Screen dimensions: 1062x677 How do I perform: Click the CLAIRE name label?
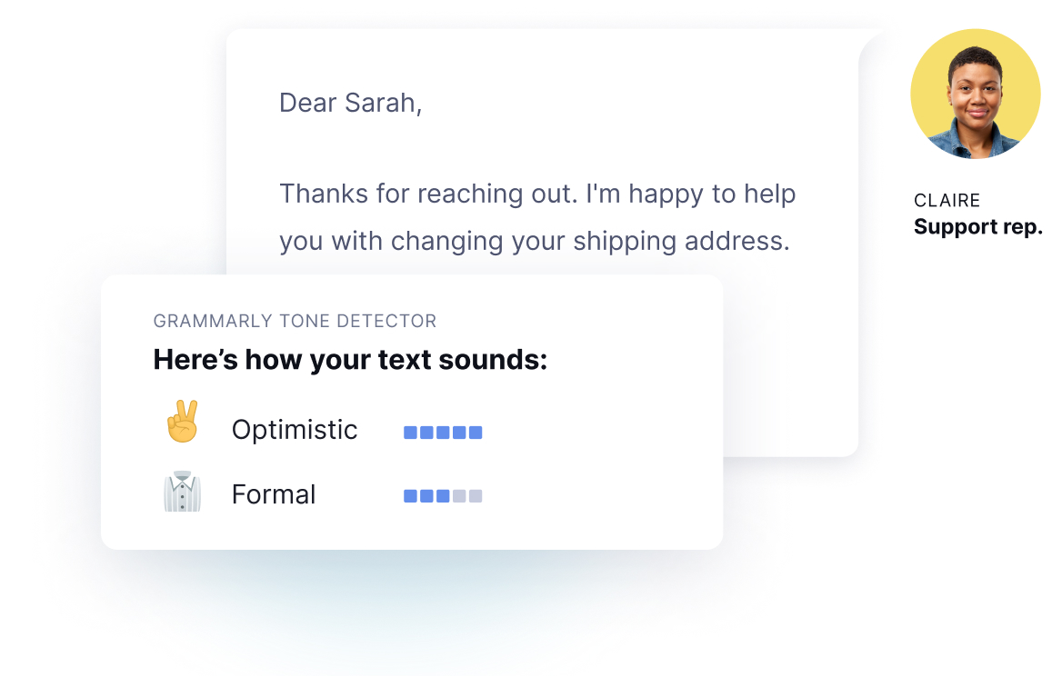[x=947, y=201]
